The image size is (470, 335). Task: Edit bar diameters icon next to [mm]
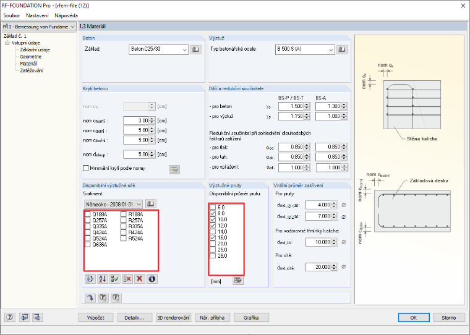click(238, 281)
